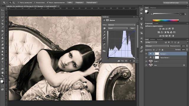Select the Crop tool
This screenshot has height=106, width=189.
(x=2, y=24)
